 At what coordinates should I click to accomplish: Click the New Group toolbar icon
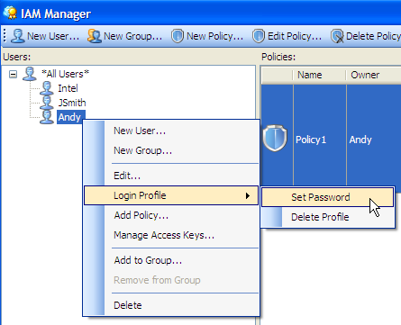tap(95, 36)
